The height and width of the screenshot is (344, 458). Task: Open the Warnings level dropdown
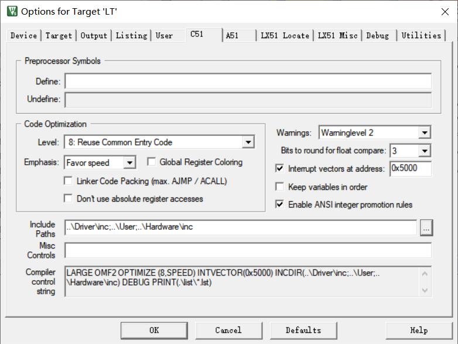425,132
